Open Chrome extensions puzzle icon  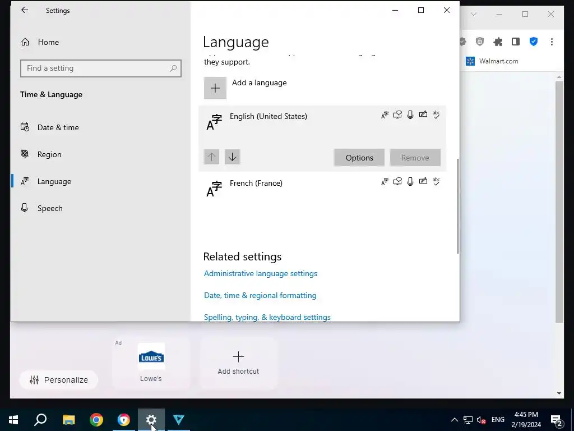click(x=498, y=42)
